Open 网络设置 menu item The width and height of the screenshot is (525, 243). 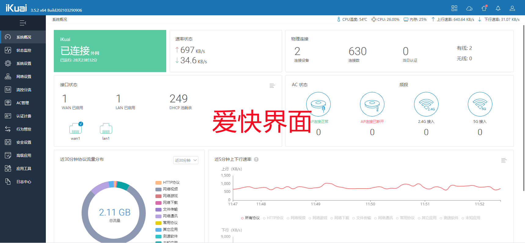coord(23,76)
